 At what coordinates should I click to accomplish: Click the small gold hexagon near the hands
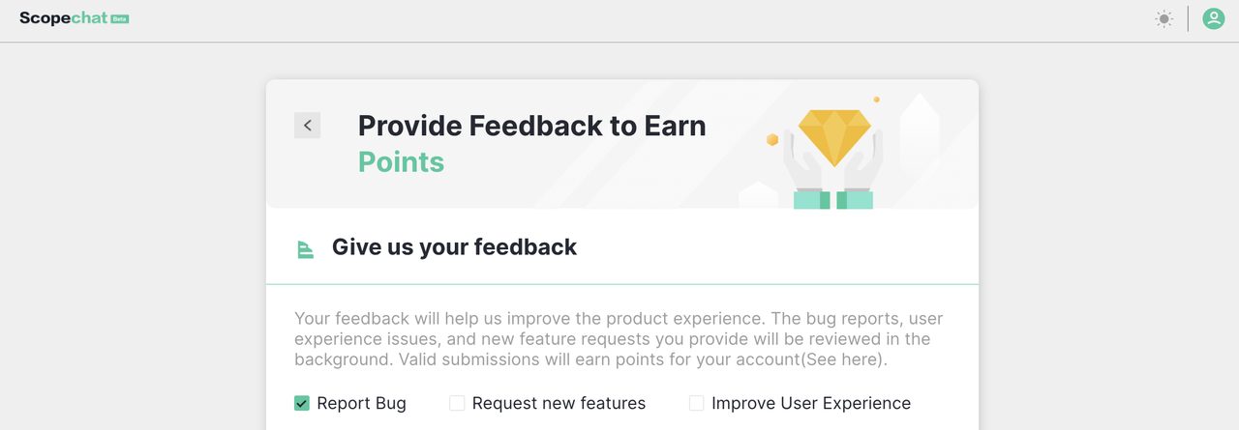[772, 140]
